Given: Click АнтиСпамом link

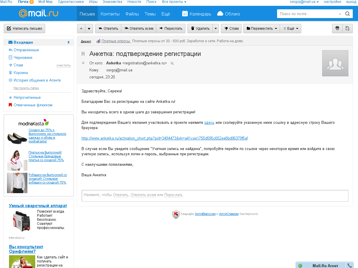Looking at the screenshot, I should tap(229, 214).
